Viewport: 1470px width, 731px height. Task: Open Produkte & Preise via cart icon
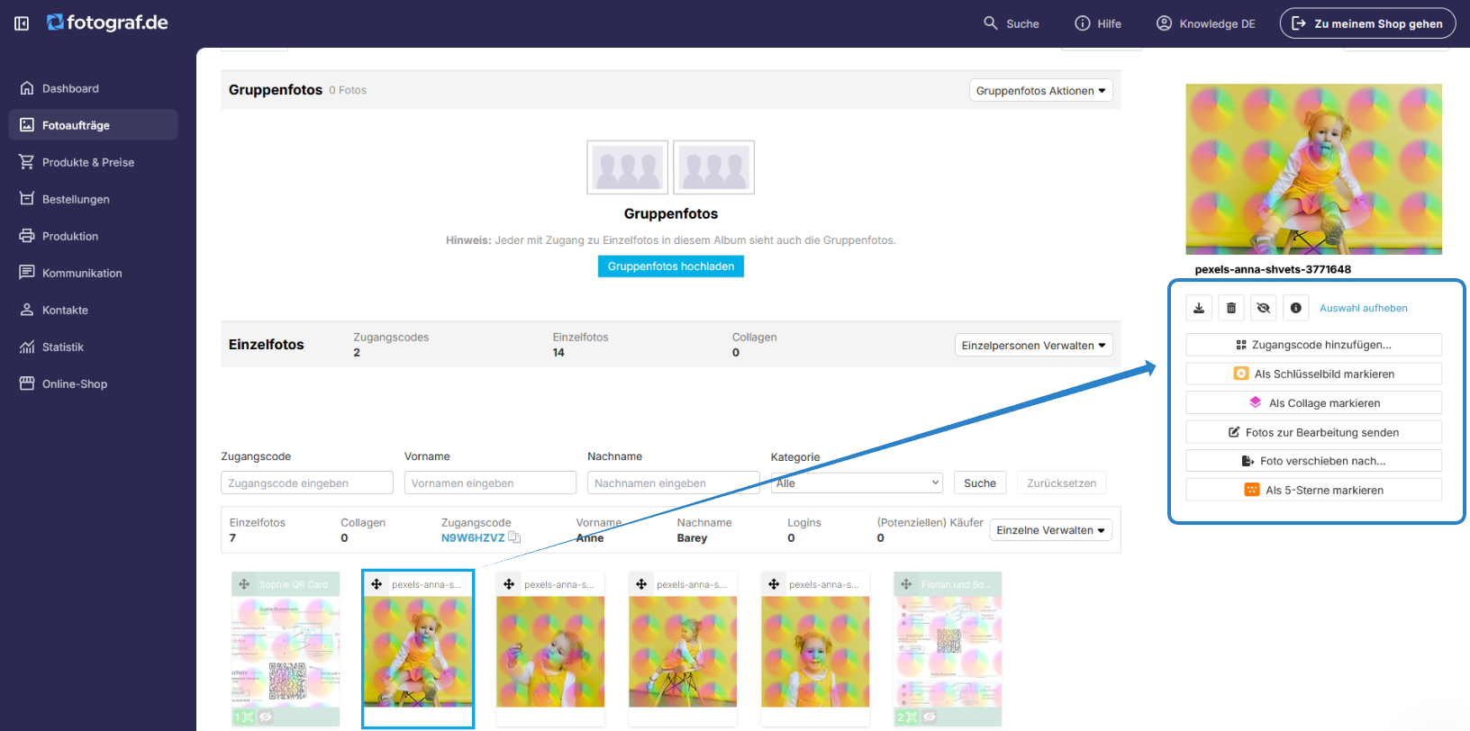[x=27, y=162]
